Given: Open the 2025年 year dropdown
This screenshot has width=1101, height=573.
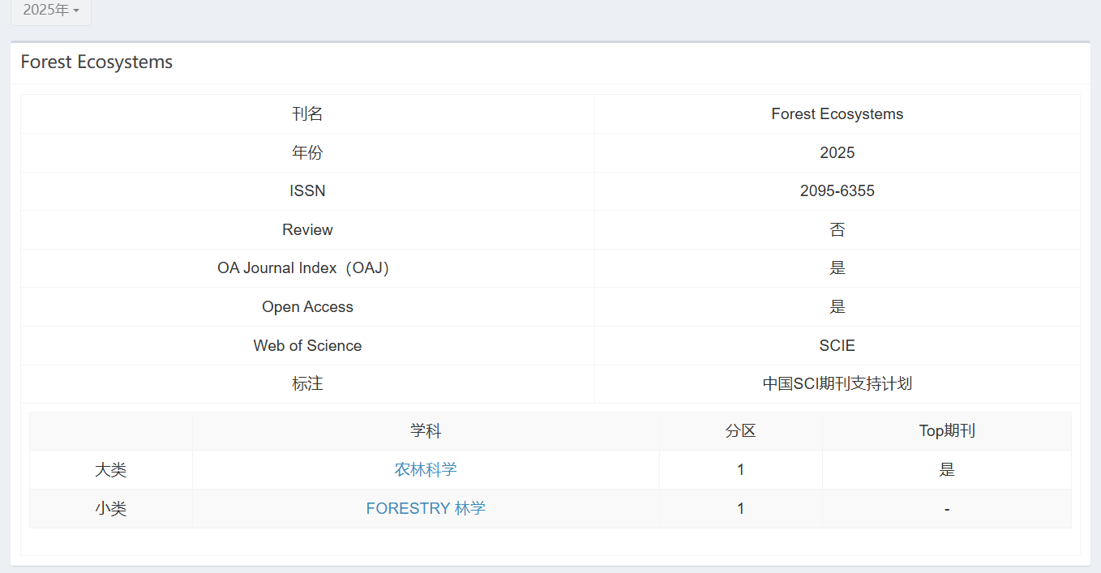Looking at the screenshot, I should coord(50,11).
